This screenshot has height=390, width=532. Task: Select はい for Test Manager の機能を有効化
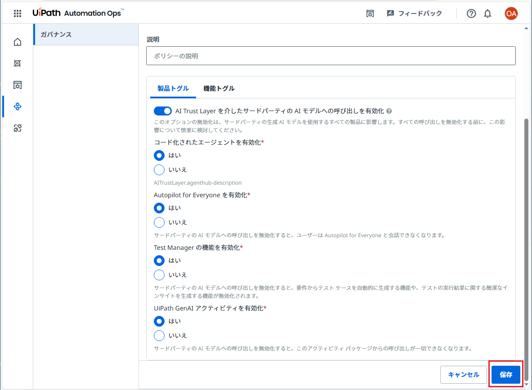coord(159,261)
